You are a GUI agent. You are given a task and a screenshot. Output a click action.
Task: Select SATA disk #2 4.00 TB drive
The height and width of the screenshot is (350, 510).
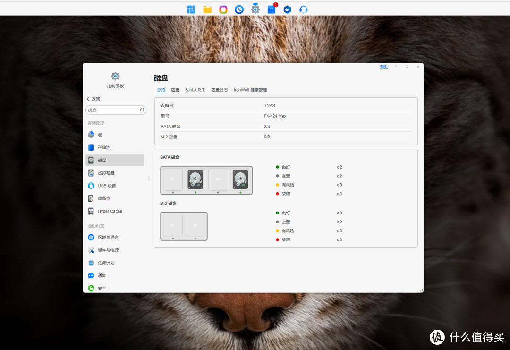click(x=195, y=179)
